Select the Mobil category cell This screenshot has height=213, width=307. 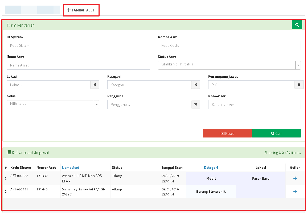tap(211, 178)
